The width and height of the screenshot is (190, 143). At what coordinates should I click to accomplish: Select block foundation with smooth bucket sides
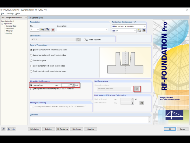31,71
